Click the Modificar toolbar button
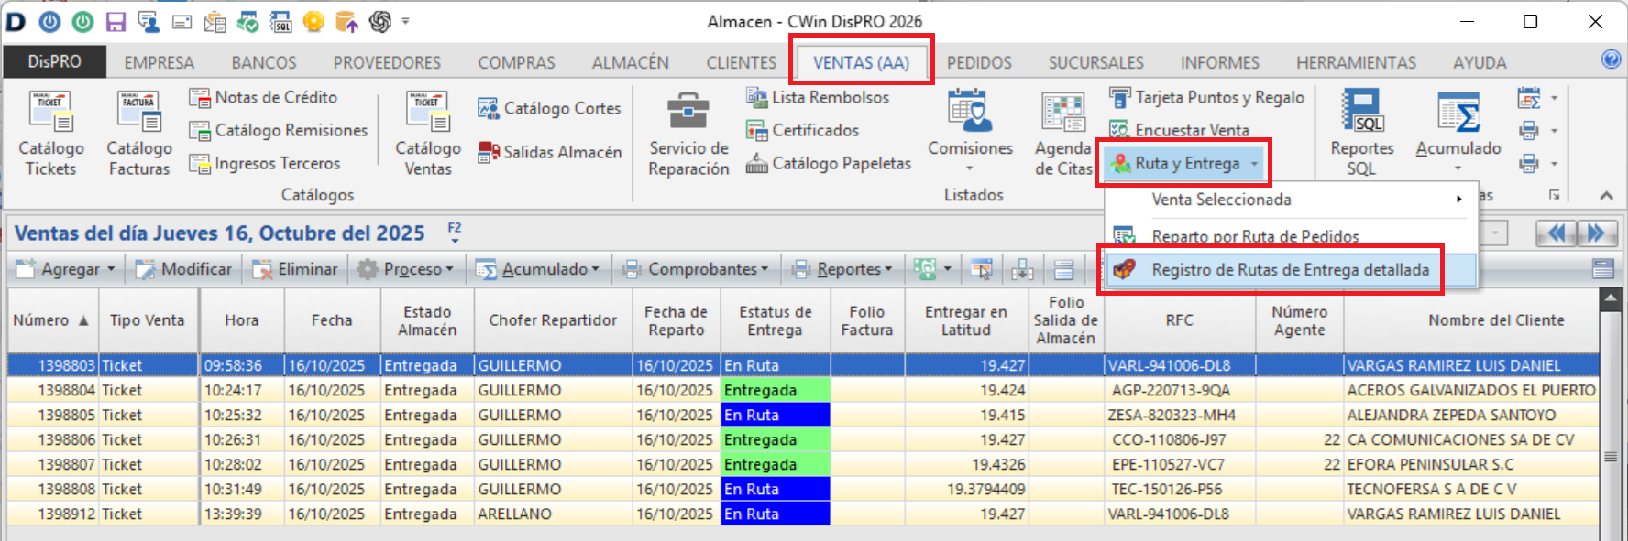 (x=183, y=269)
